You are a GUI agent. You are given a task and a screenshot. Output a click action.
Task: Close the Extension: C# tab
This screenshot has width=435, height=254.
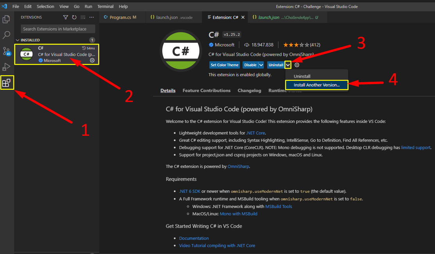click(243, 18)
